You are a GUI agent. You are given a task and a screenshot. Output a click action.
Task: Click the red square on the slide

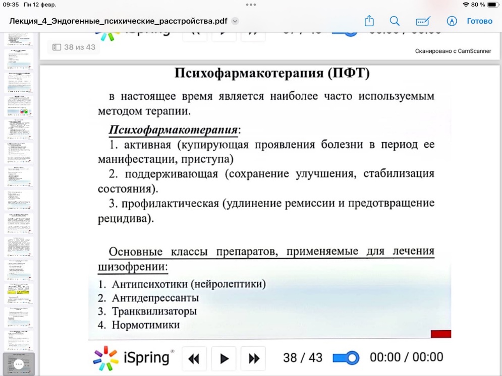coord(441,334)
